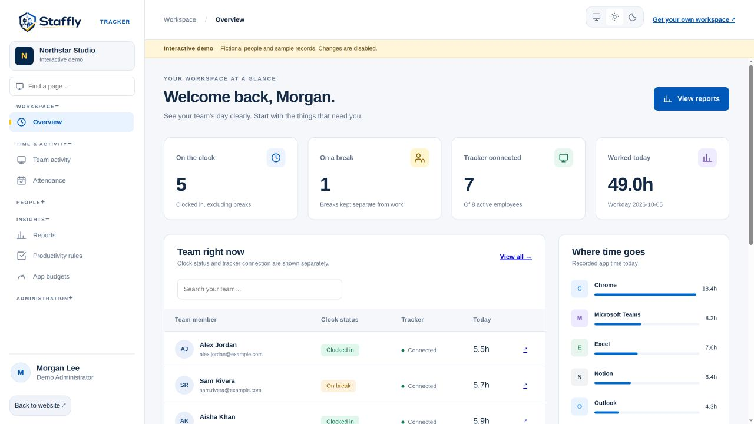Click Sam Rivera's SR avatar

184,385
